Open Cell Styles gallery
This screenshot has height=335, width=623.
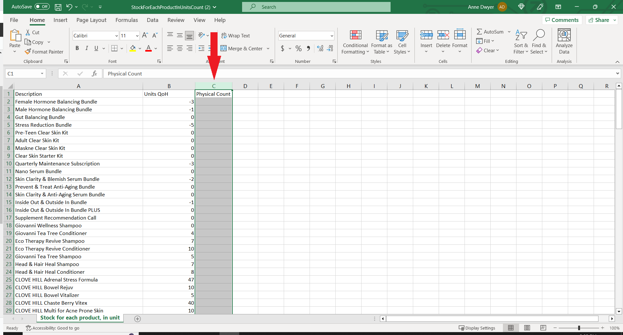[402, 42]
